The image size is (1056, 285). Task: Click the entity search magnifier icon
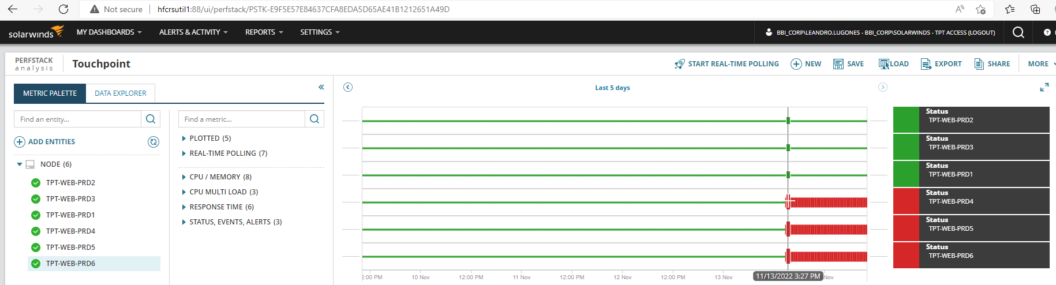(151, 119)
